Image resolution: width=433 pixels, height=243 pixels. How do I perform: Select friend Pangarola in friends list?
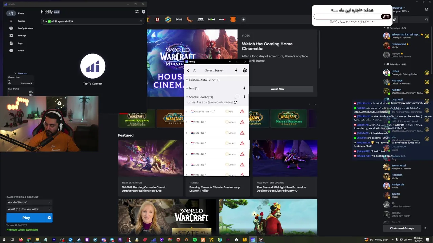(406, 186)
